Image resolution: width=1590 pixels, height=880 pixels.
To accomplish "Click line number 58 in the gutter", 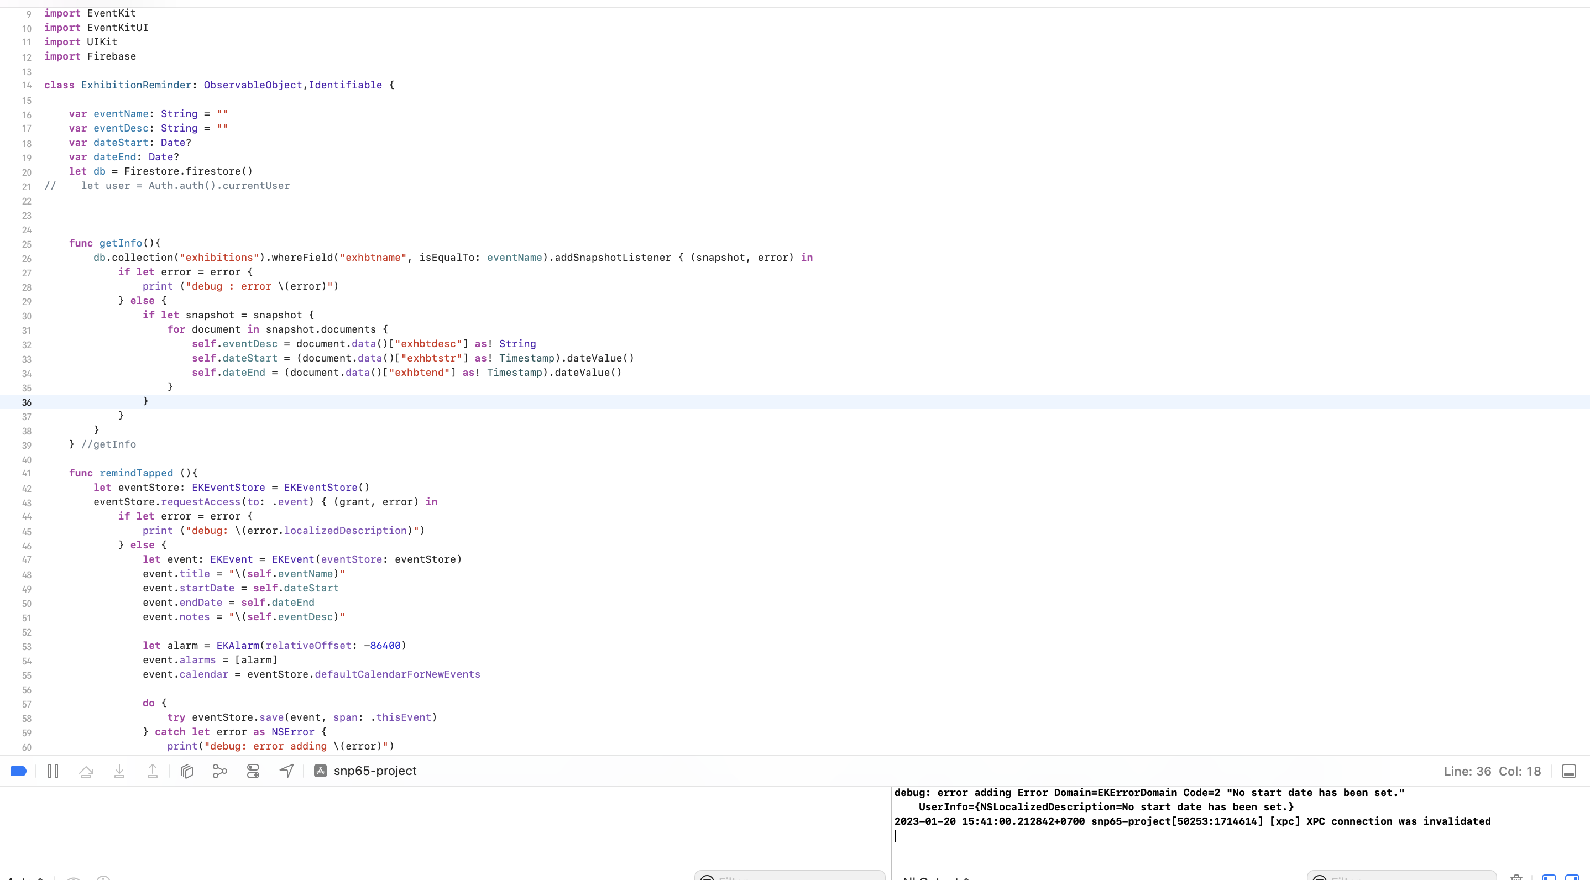I will (x=27, y=719).
